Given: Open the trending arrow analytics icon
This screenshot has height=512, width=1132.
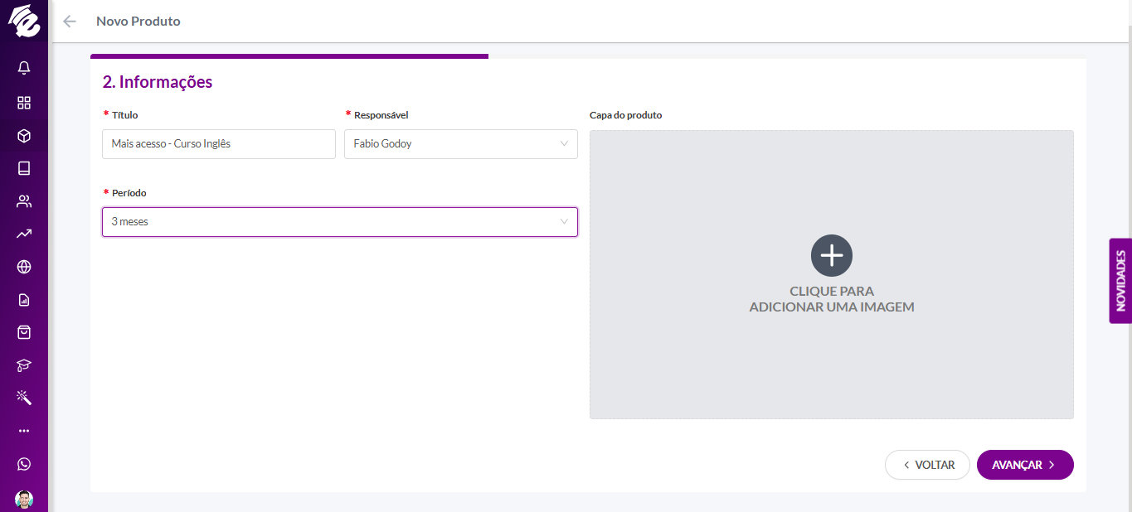Looking at the screenshot, I should [x=24, y=234].
